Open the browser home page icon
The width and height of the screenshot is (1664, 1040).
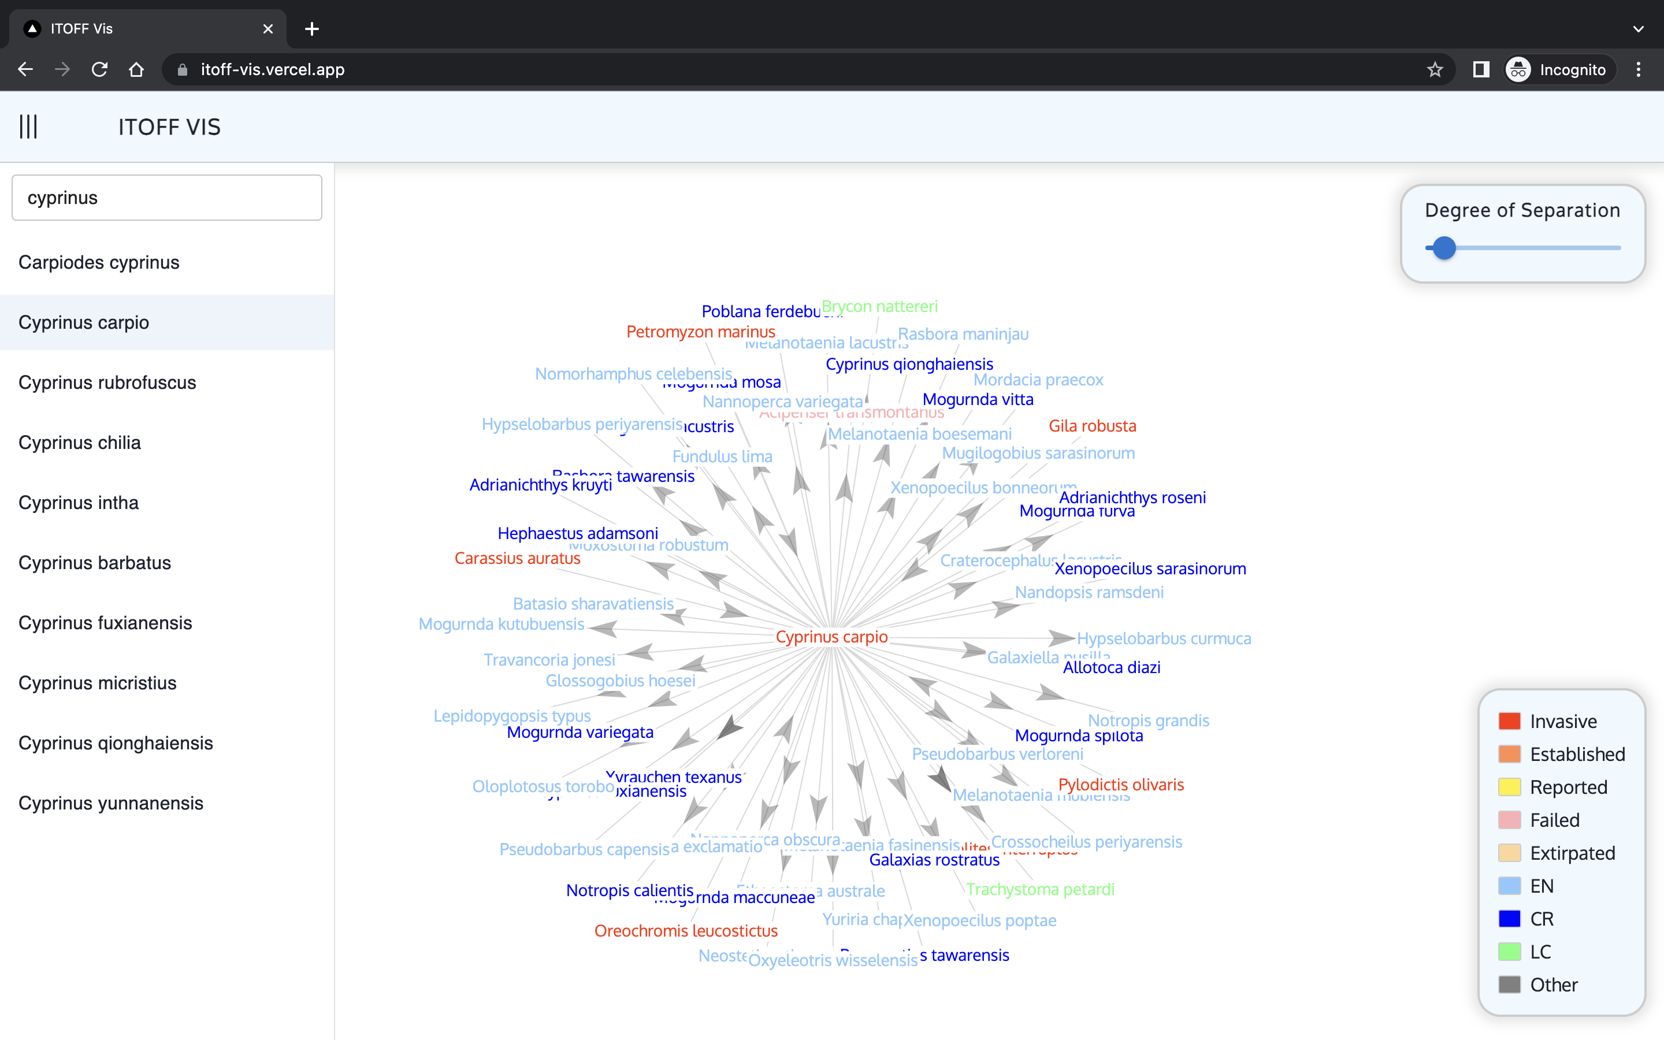click(136, 69)
